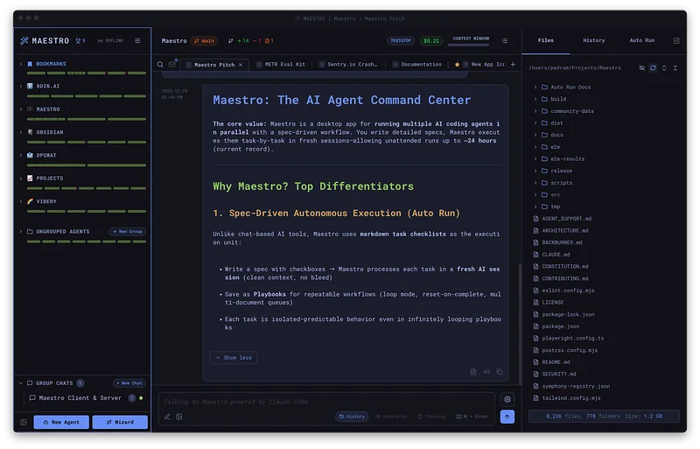The width and height of the screenshot is (700, 449).
Task: Click the pencil icon in message input
Action: pos(167,417)
